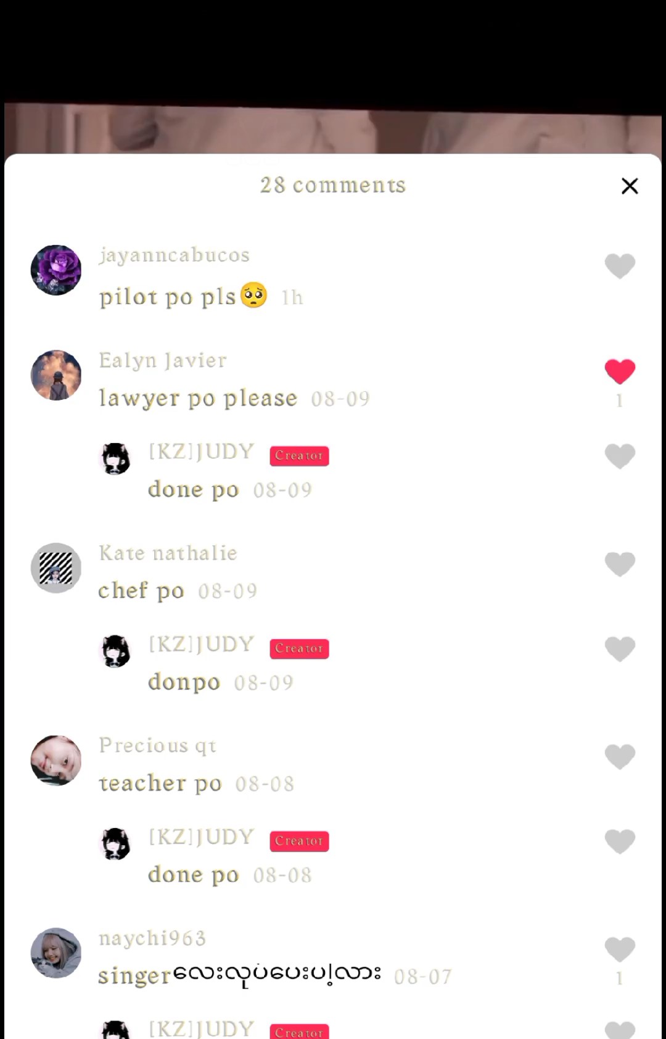Open jayanncabucos' purple rose avatar
Image resolution: width=666 pixels, height=1039 pixels.
pyautogui.click(x=56, y=270)
